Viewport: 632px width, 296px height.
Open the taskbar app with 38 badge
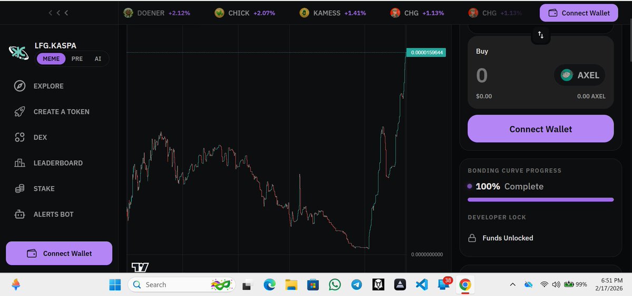443,284
